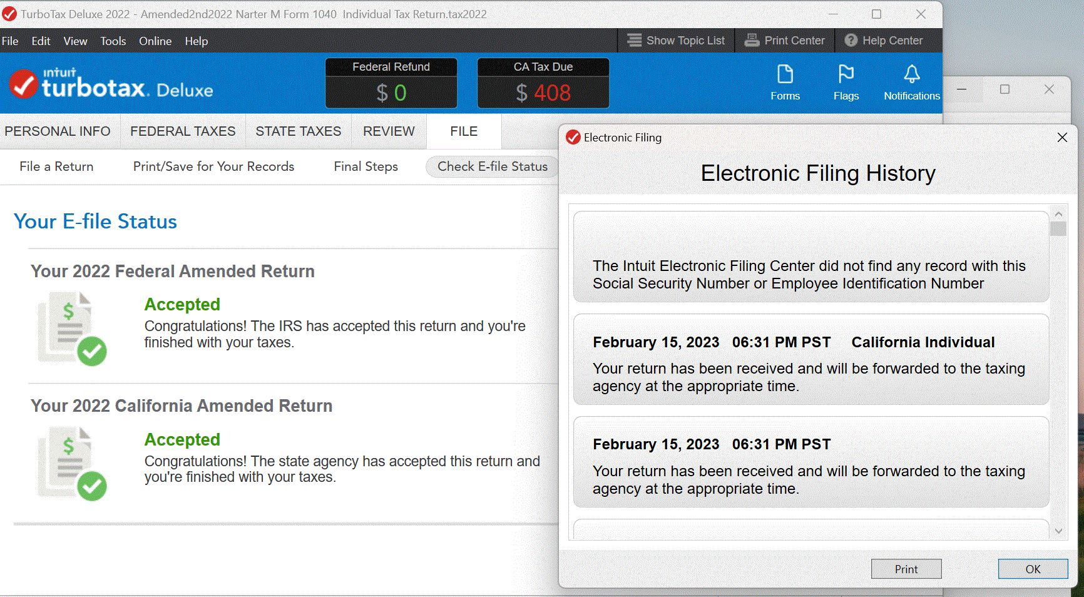Click the federal Accepted status text
Image resolution: width=1084 pixels, height=597 pixels.
tap(182, 305)
